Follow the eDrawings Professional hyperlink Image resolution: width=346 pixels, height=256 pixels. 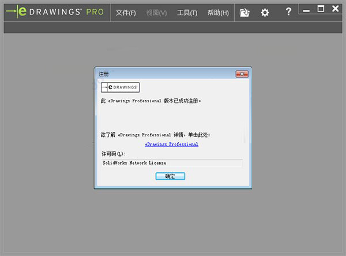click(171, 144)
